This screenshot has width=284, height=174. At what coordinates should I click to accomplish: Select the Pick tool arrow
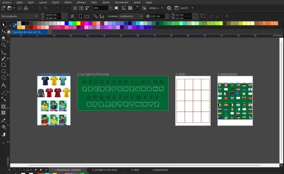(3, 25)
